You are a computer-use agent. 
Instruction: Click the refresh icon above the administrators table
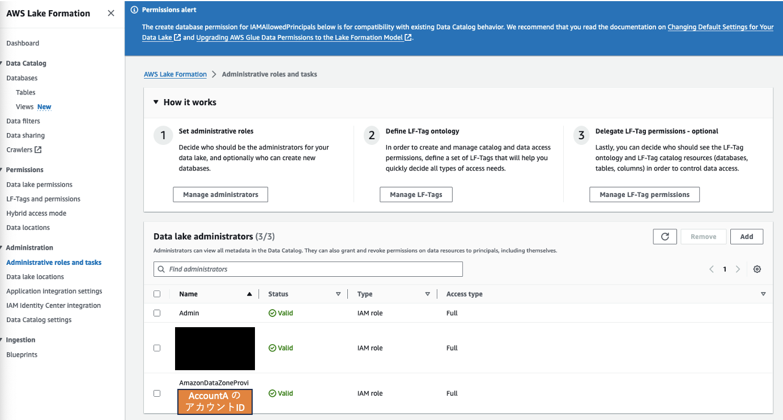pyautogui.click(x=665, y=236)
